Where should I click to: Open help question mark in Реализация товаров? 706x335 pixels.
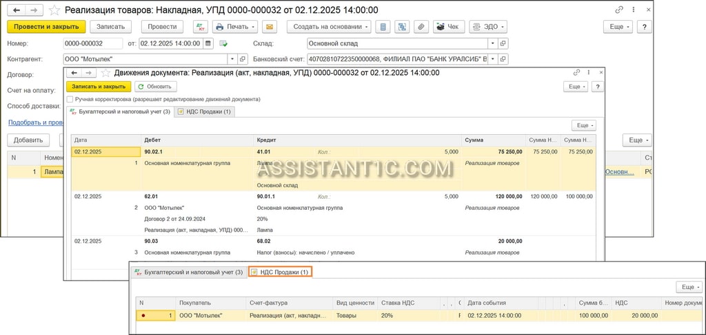(645, 27)
